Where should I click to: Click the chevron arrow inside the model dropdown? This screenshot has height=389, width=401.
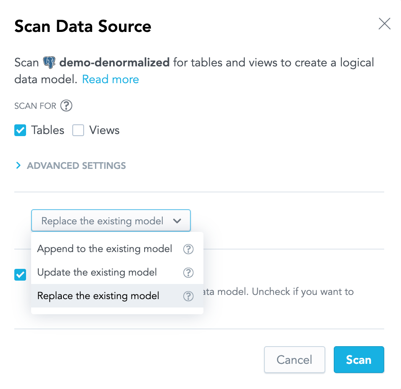(178, 220)
